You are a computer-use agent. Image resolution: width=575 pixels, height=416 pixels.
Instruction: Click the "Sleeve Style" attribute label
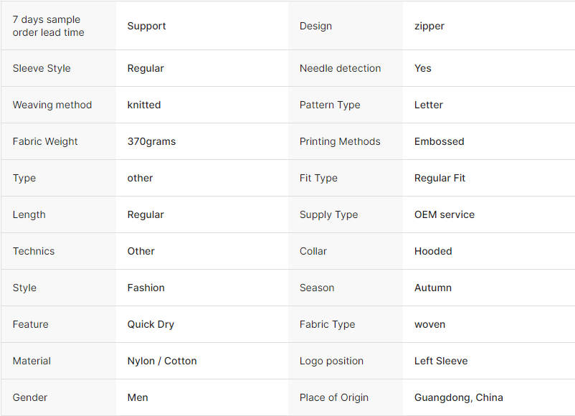click(x=42, y=68)
